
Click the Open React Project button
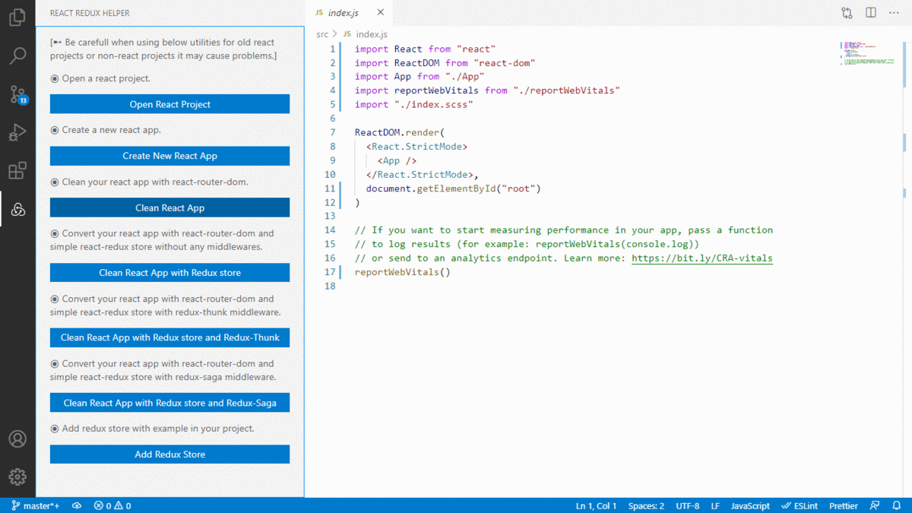tap(169, 104)
